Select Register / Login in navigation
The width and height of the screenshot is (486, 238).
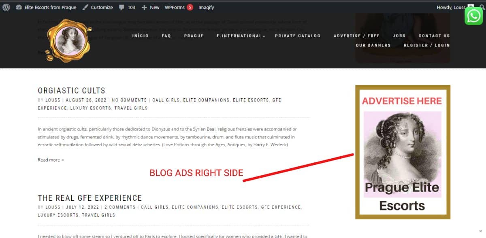point(426,45)
